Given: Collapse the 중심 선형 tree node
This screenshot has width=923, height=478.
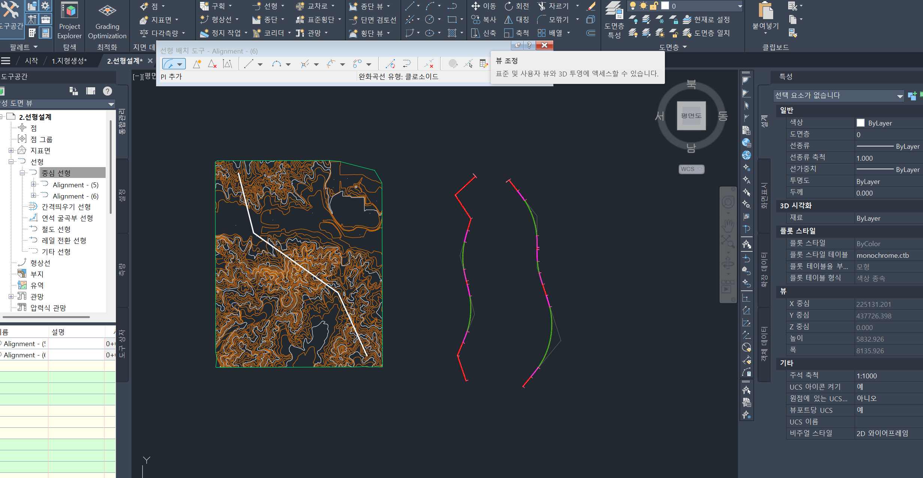Looking at the screenshot, I should click(22, 173).
